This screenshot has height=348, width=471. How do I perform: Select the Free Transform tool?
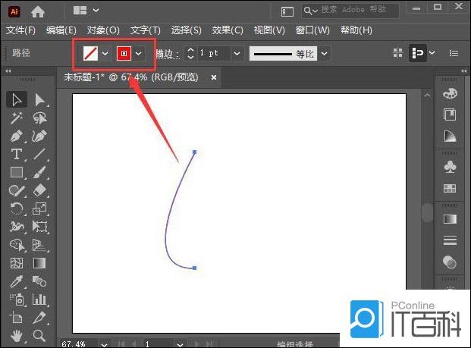39,227
